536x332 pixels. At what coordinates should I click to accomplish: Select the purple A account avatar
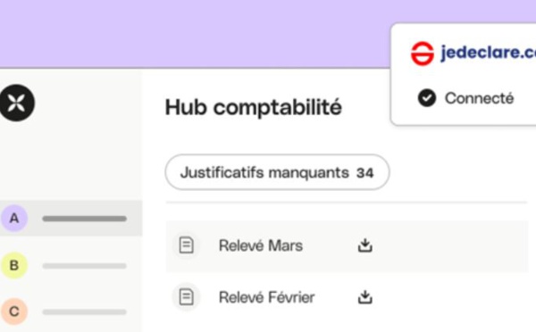click(14, 218)
